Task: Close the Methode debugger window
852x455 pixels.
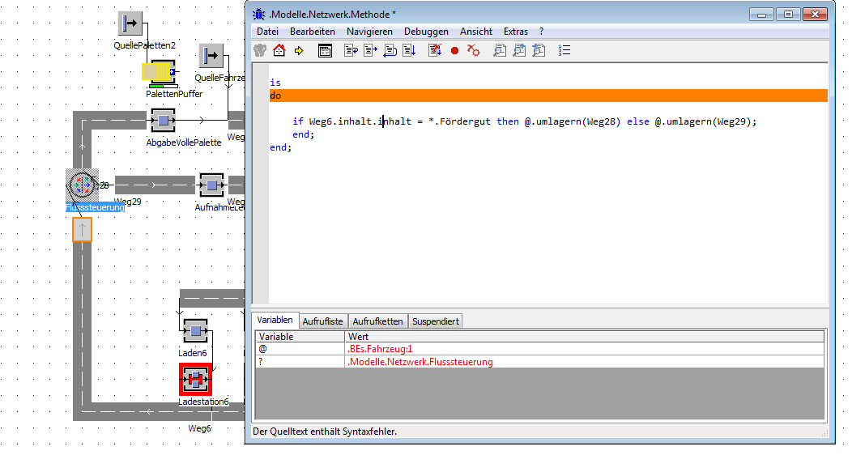Action: 815,15
